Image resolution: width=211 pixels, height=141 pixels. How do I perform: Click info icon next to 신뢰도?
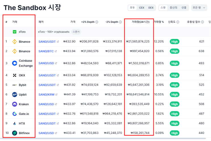pos(178,22)
